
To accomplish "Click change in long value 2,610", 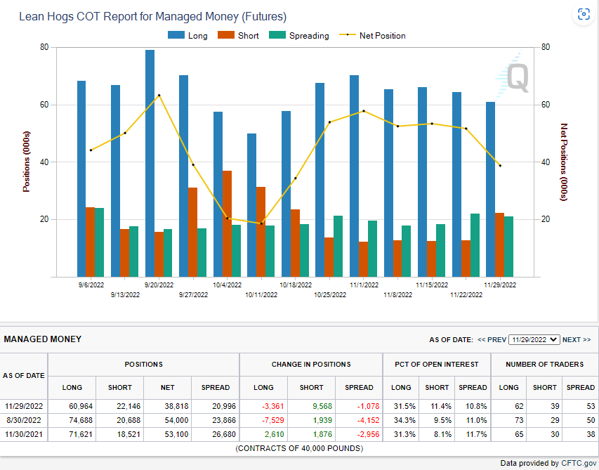I will 275,434.
